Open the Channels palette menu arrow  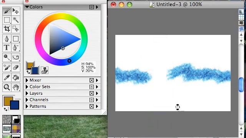[x=97, y=100]
